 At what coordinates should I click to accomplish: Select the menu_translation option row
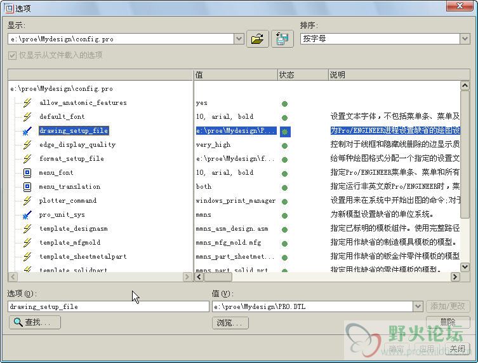69,186
